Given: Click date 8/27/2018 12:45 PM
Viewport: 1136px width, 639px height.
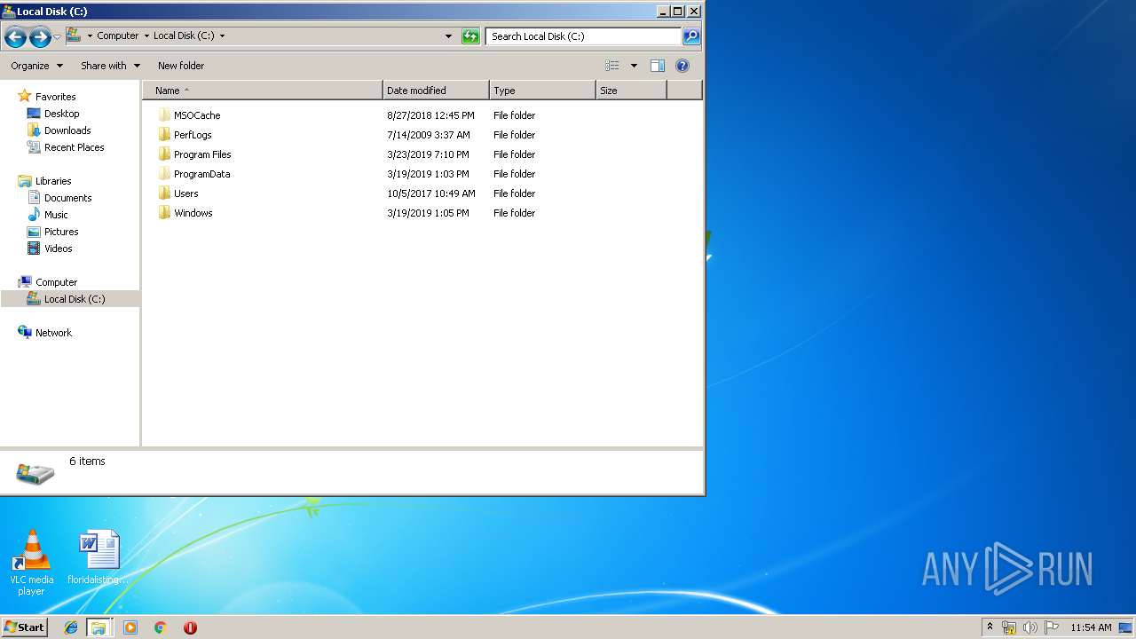Looking at the screenshot, I should 430,115.
